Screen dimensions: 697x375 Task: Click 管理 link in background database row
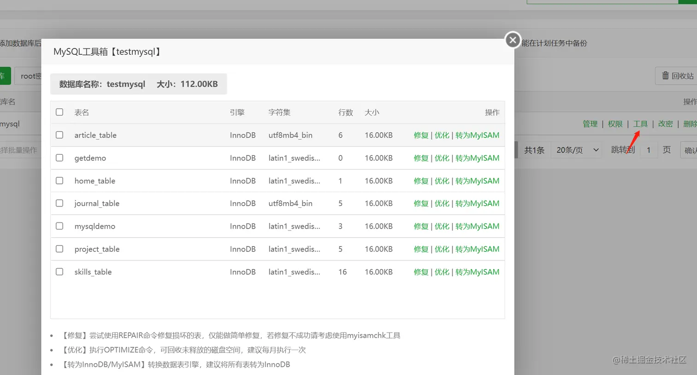[590, 123]
